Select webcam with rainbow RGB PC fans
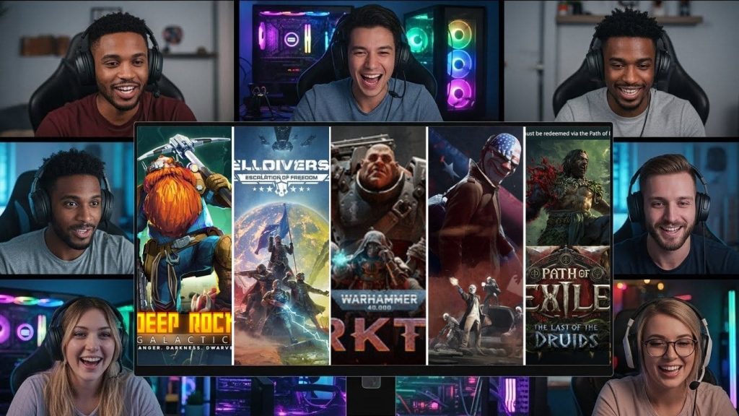Image resolution: width=739 pixels, height=416 pixels. point(369,61)
